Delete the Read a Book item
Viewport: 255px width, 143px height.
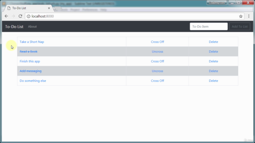214,52
